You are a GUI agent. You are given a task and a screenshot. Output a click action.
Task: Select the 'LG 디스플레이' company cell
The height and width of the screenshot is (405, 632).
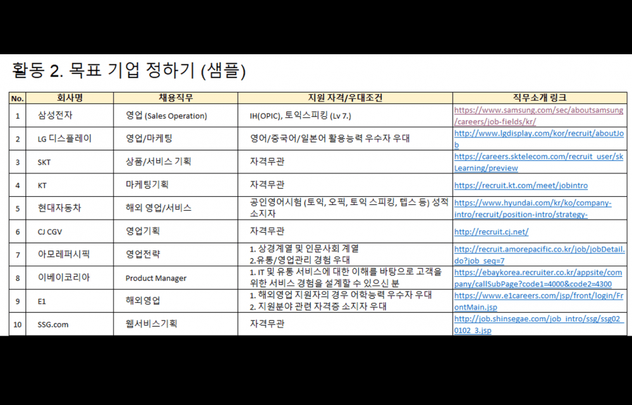click(70, 139)
